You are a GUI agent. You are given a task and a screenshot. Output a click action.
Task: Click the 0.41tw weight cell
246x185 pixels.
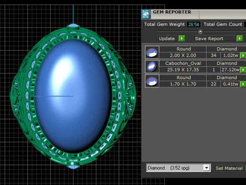231,84
